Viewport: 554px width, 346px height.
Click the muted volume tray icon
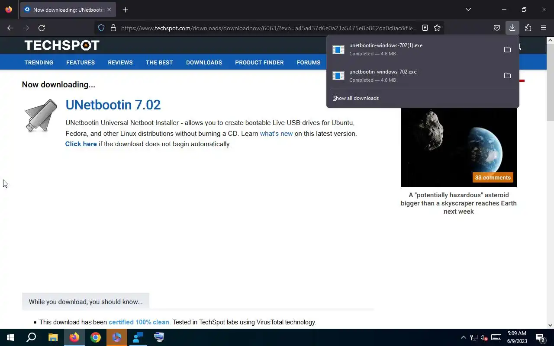click(484, 337)
